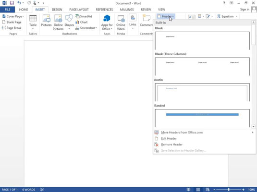Open the PAGE LAYOUT ribbon tab
The height and width of the screenshot is (192, 257).
tap(79, 10)
